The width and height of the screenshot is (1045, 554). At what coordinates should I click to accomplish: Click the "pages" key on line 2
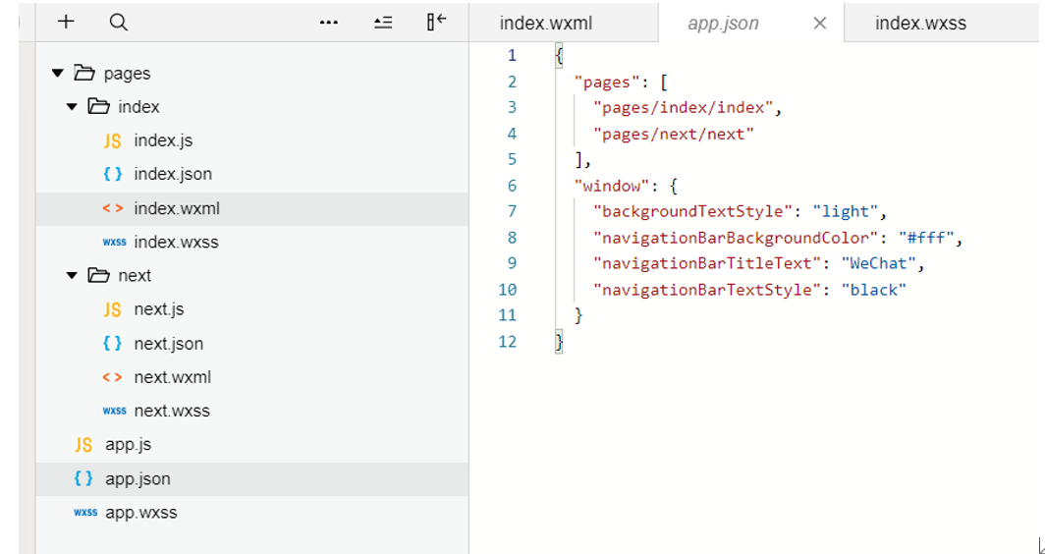pyautogui.click(x=607, y=82)
